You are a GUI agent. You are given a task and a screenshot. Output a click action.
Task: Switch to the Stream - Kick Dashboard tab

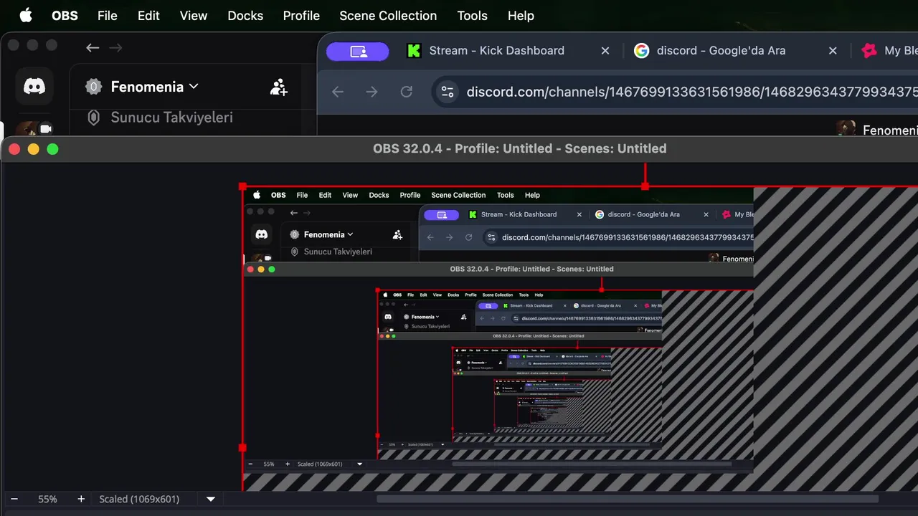[496, 51]
